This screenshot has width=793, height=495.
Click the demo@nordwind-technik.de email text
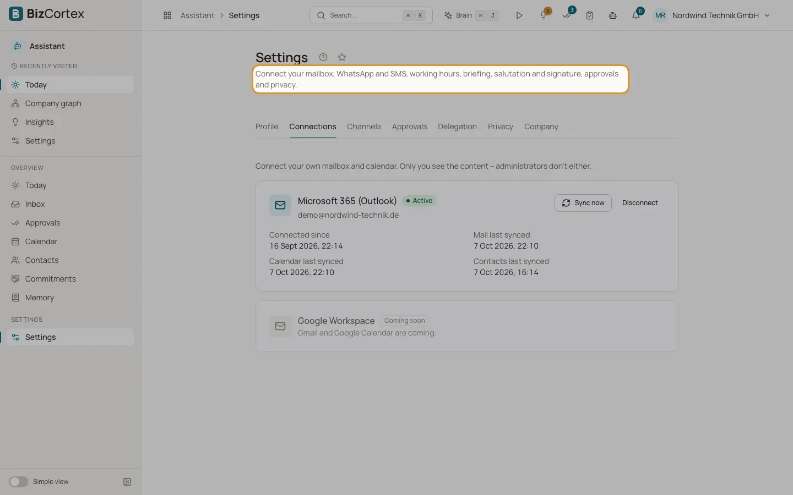[x=348, y=215]
